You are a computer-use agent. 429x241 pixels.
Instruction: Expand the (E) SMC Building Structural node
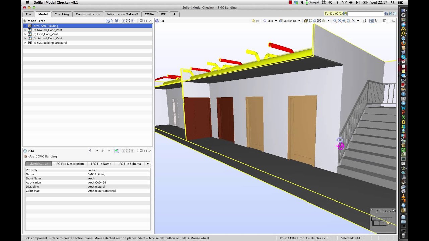[25, 43]
